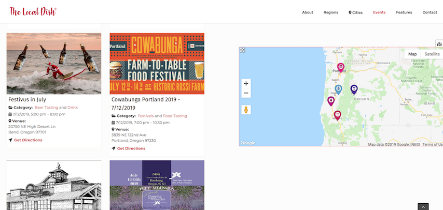Switch map to default Map view

(x=412, y=54)
